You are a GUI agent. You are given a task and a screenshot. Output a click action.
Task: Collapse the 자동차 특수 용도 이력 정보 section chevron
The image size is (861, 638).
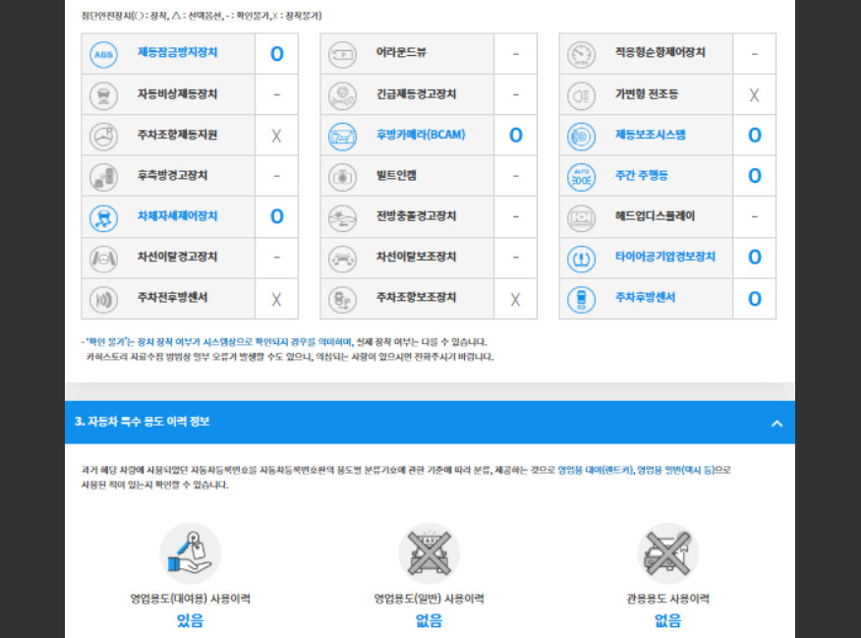[x=776, y=424]
